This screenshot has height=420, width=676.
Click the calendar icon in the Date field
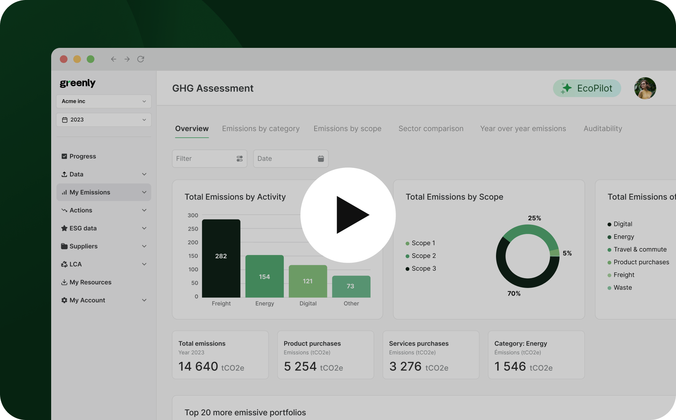(321, 158)
